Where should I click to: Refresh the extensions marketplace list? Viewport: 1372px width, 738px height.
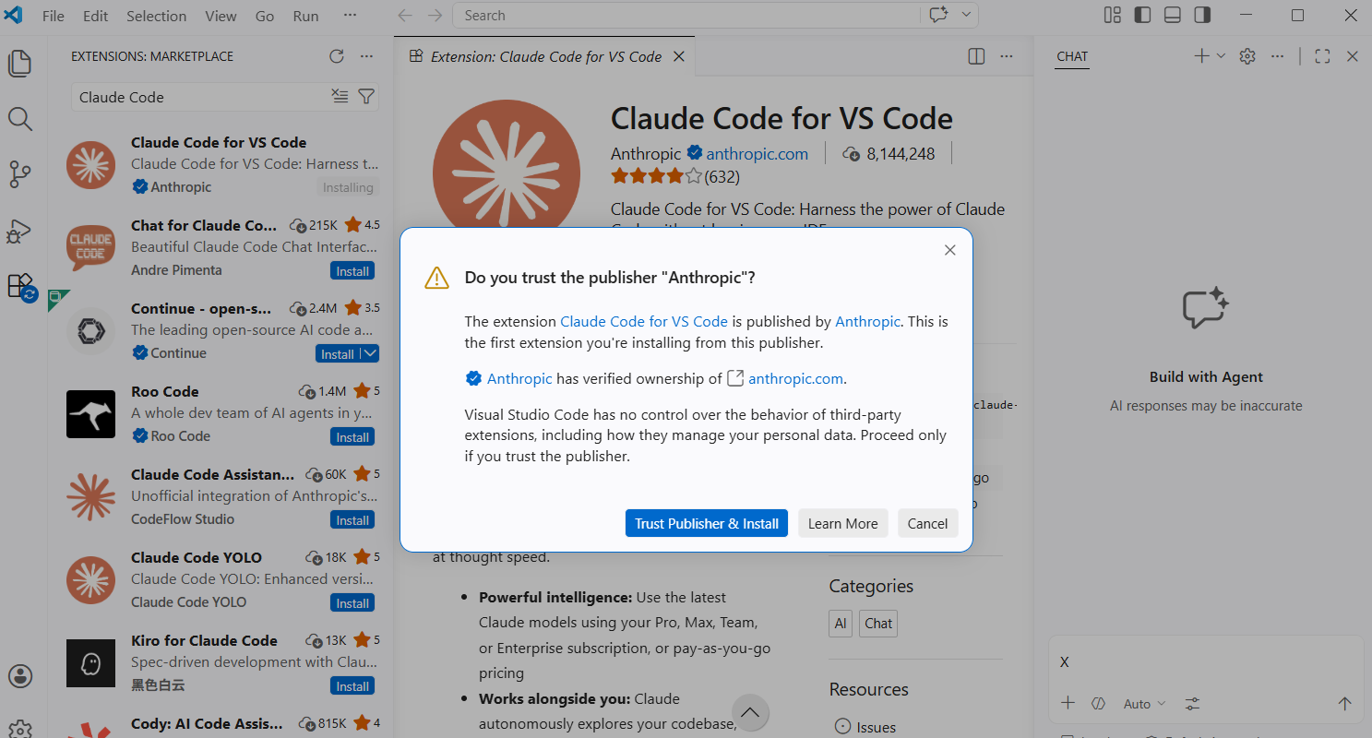click(336, 55)
